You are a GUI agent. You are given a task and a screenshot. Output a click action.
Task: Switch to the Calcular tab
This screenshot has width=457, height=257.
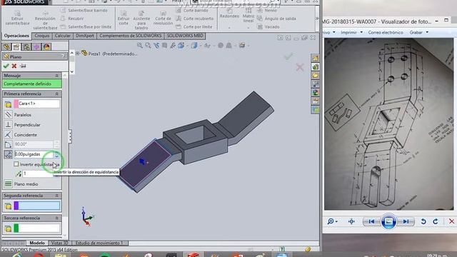click(63, 36)
